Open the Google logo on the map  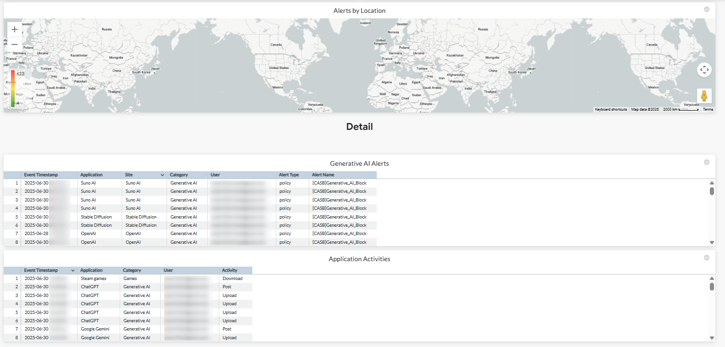[17, 108]
